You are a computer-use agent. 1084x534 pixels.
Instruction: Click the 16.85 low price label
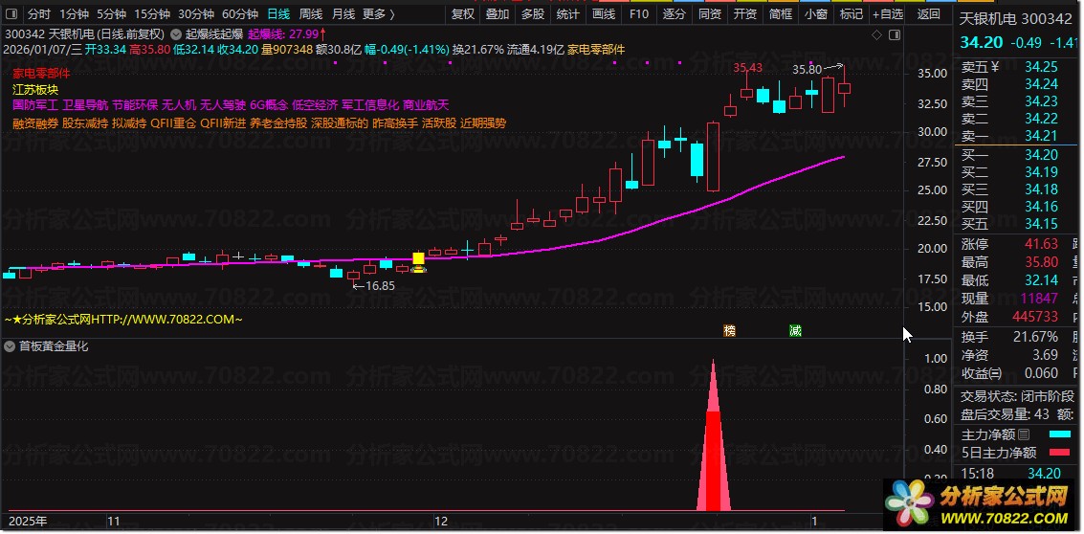[380, 286]
